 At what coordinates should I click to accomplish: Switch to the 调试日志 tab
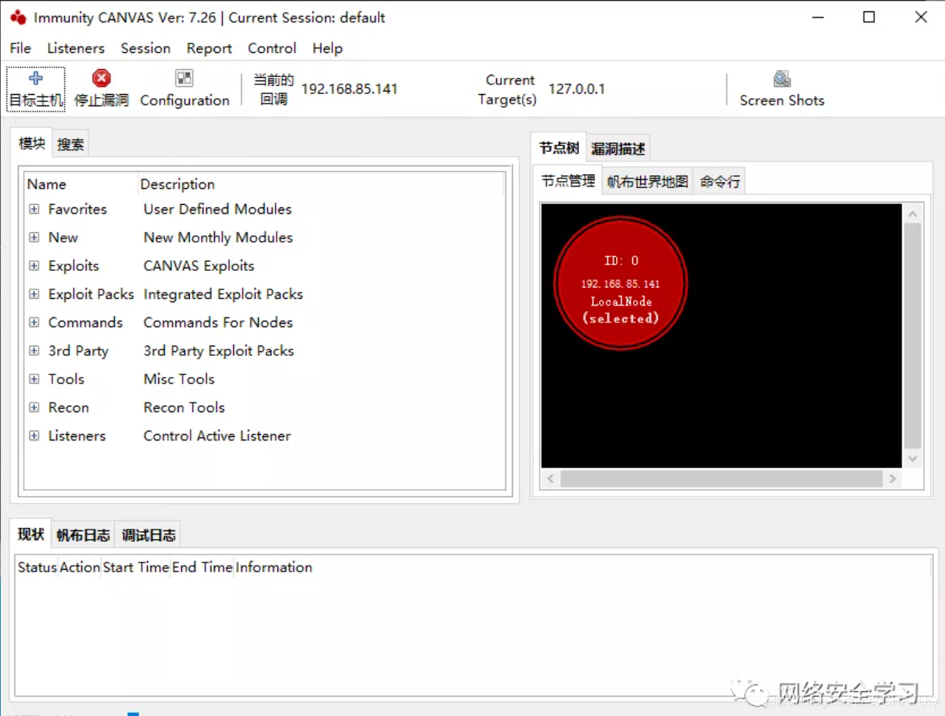coord(148,534)
